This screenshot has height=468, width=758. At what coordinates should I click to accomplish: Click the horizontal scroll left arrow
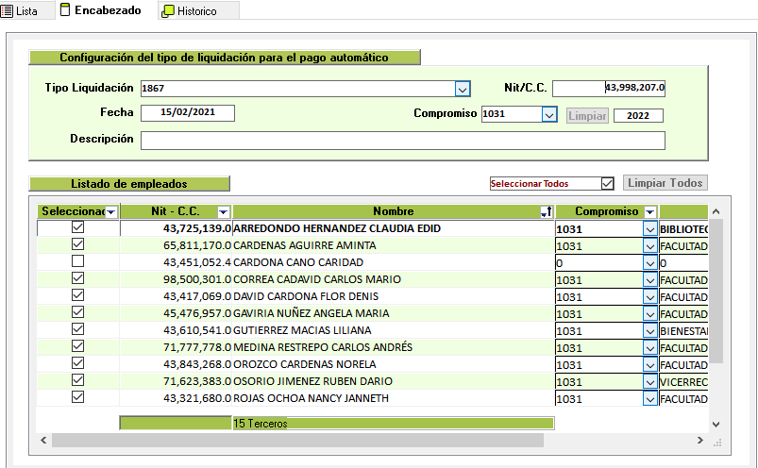click(42, 441)
